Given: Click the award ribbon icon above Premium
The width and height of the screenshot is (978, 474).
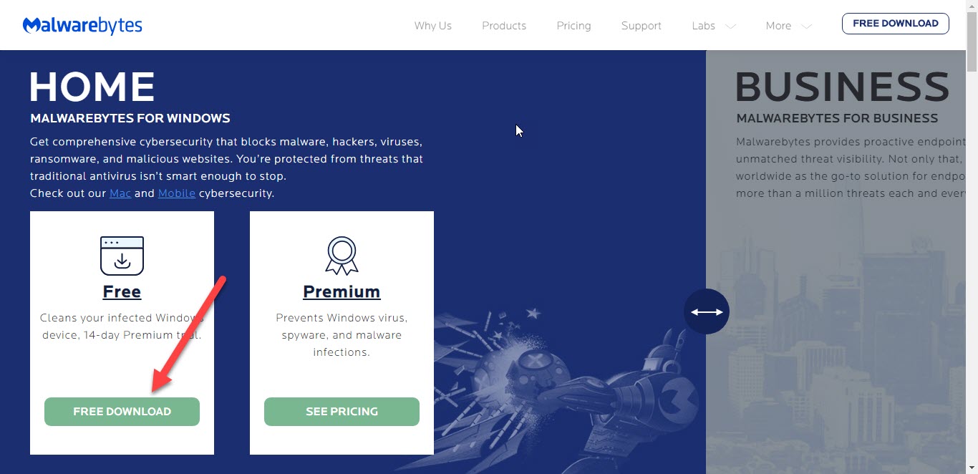Looking at the screenshot, I should 342,256.
